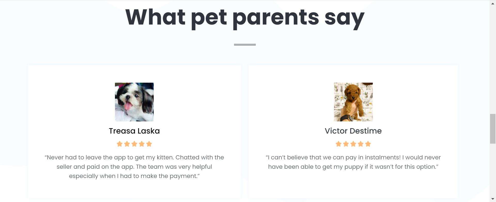Image resolution: width=496 pixels, height=202 pixels.
Task: Click Treasa's testimonial about getting her kitten
Action: point(134,167)
